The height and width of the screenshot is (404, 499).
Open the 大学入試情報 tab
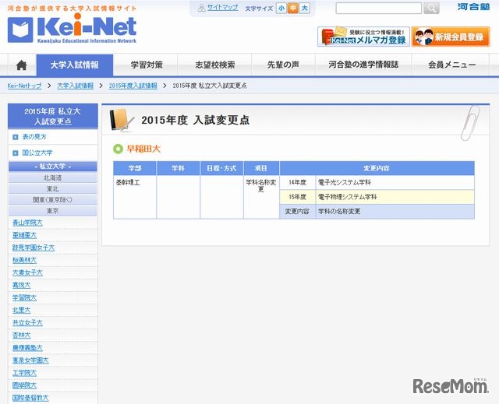[x=75, y=65]
